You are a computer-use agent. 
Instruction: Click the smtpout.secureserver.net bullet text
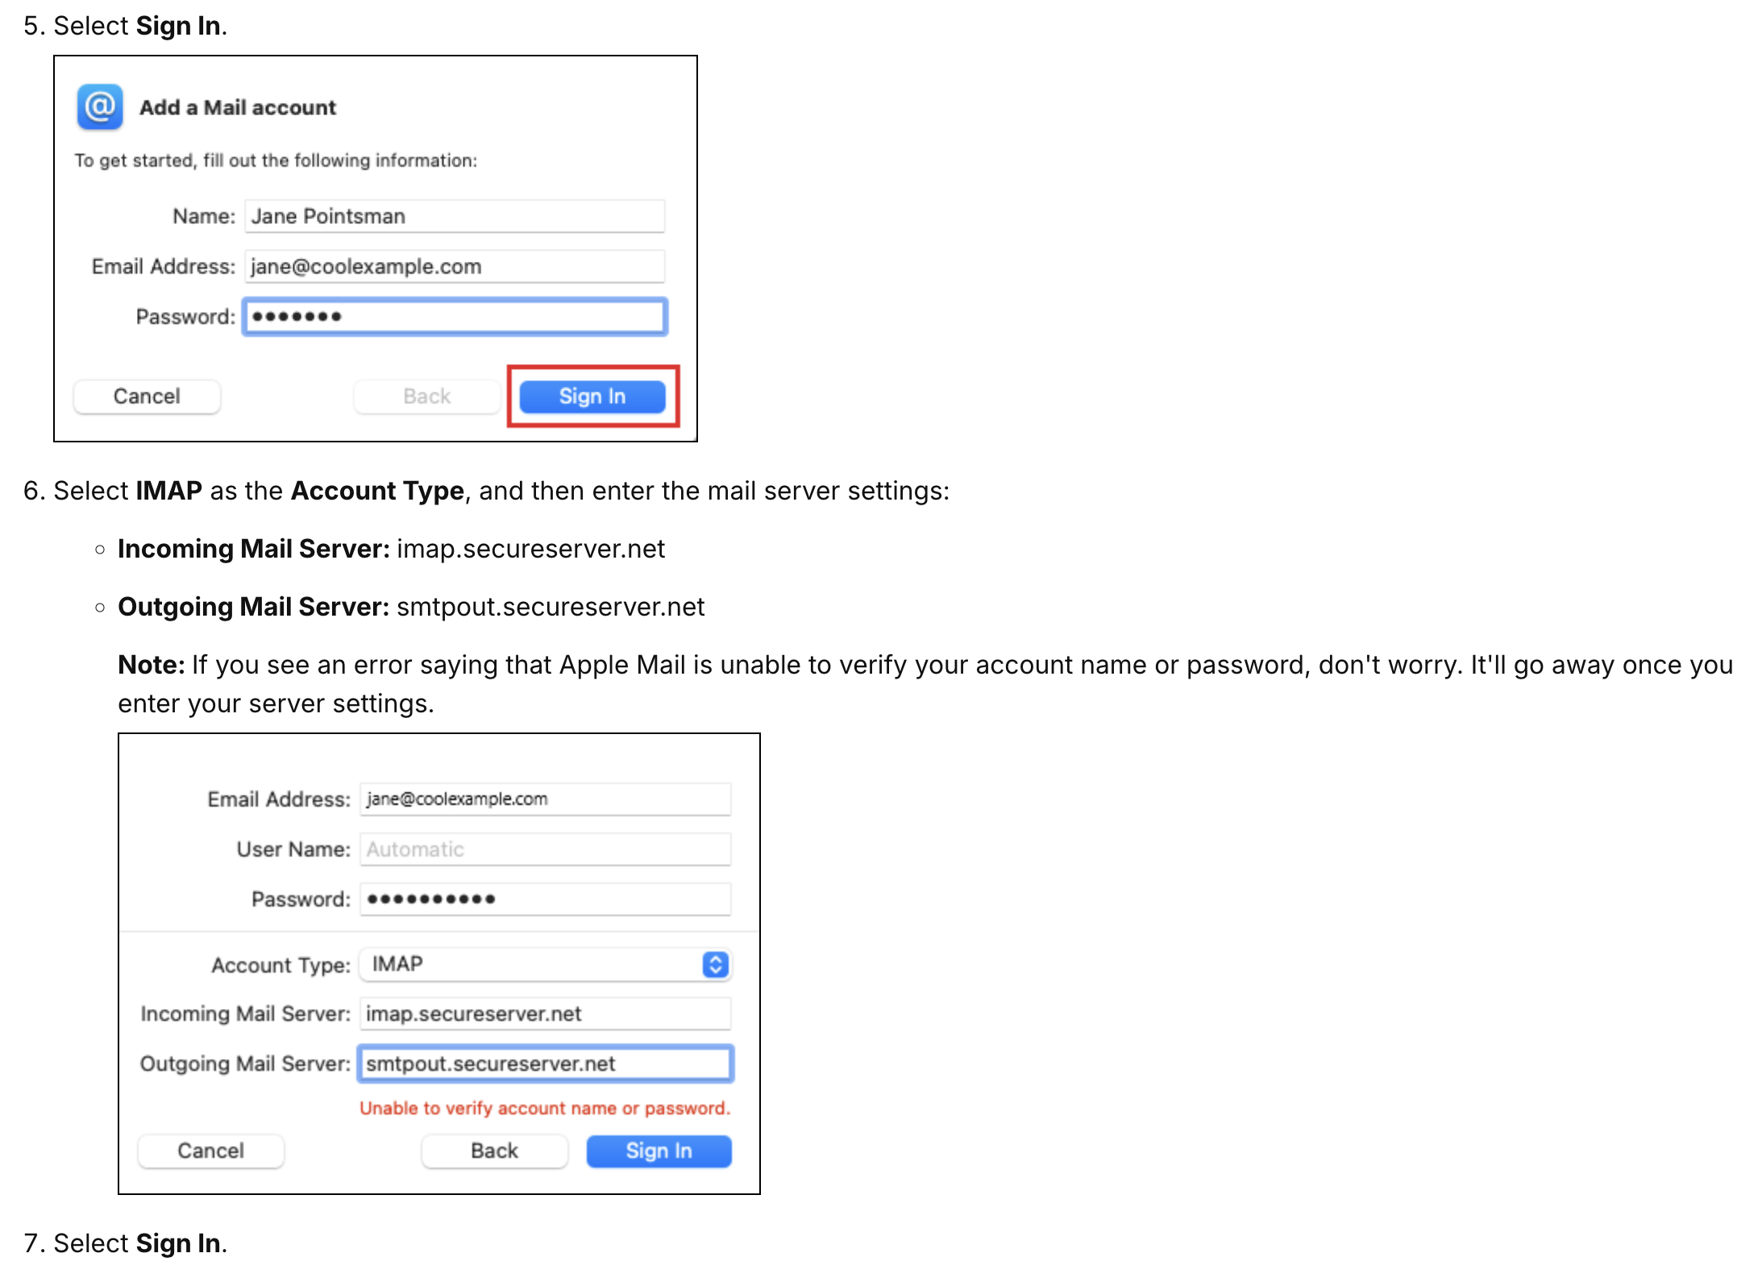pyautogui.click(x=551, y=607)
